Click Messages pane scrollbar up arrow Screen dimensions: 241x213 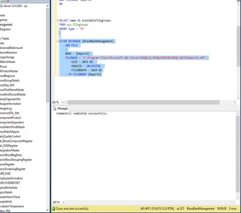tap(238, 114)
